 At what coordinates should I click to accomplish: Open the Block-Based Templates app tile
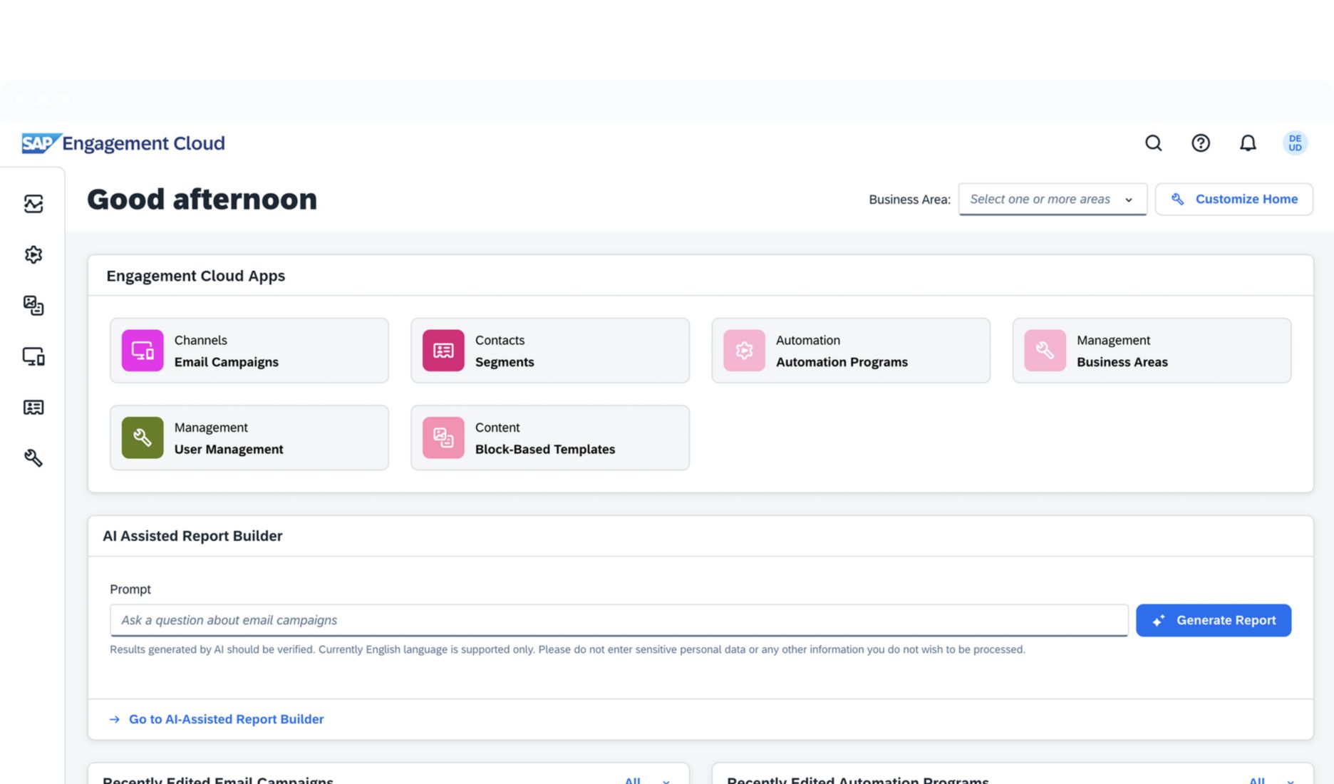click(x=549, y=438)
